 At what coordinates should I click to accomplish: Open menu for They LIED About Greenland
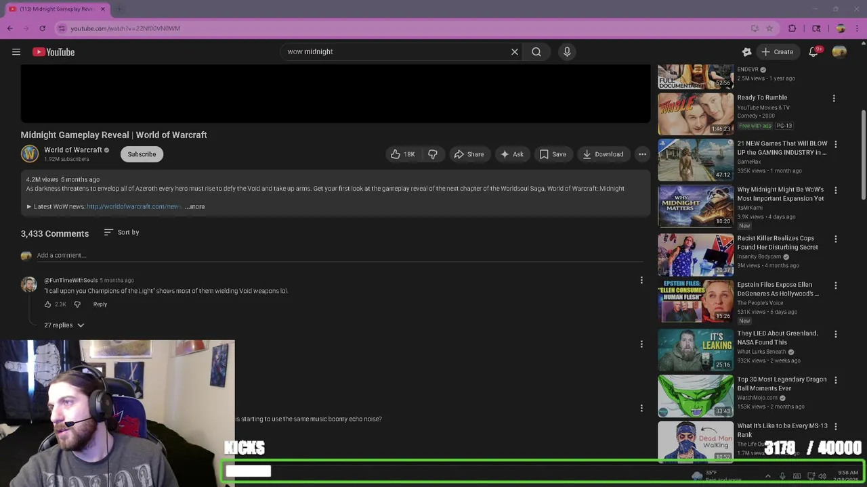point(835,334)
